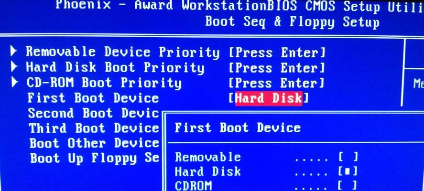
Task: Select the Boot Up Floppy Seek setting
Action: 95,159
